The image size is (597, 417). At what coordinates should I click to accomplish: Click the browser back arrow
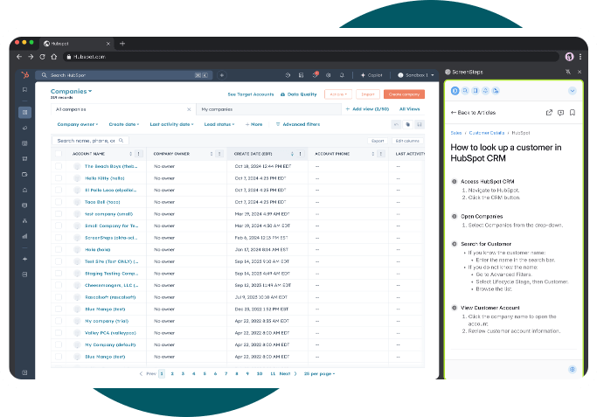click(x=19, y=57)
